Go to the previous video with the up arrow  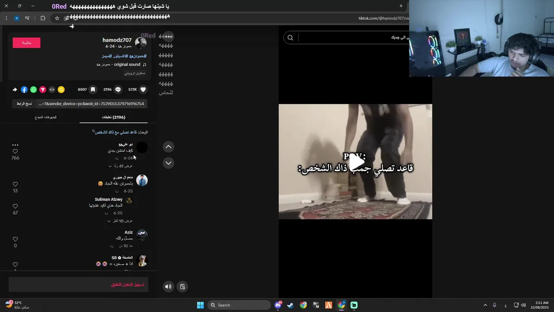168,147
